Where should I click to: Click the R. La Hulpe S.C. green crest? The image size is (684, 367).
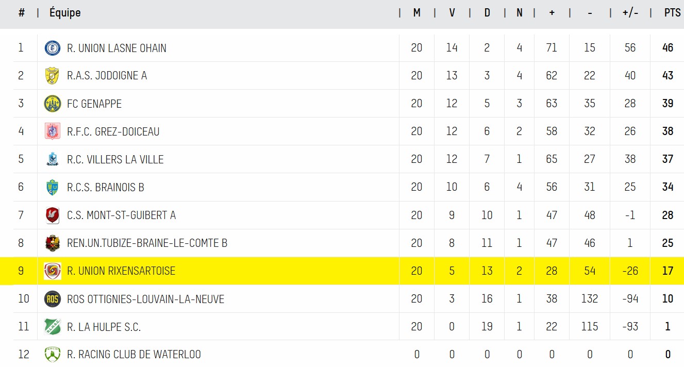[52, 327]
